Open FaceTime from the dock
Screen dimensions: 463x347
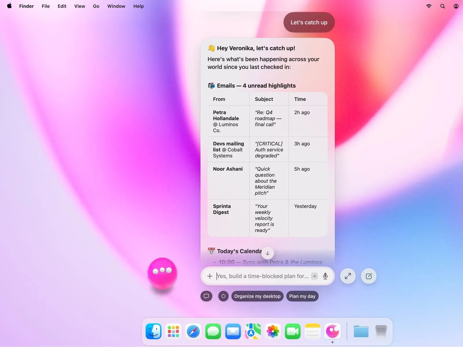(x=293, y=331)
